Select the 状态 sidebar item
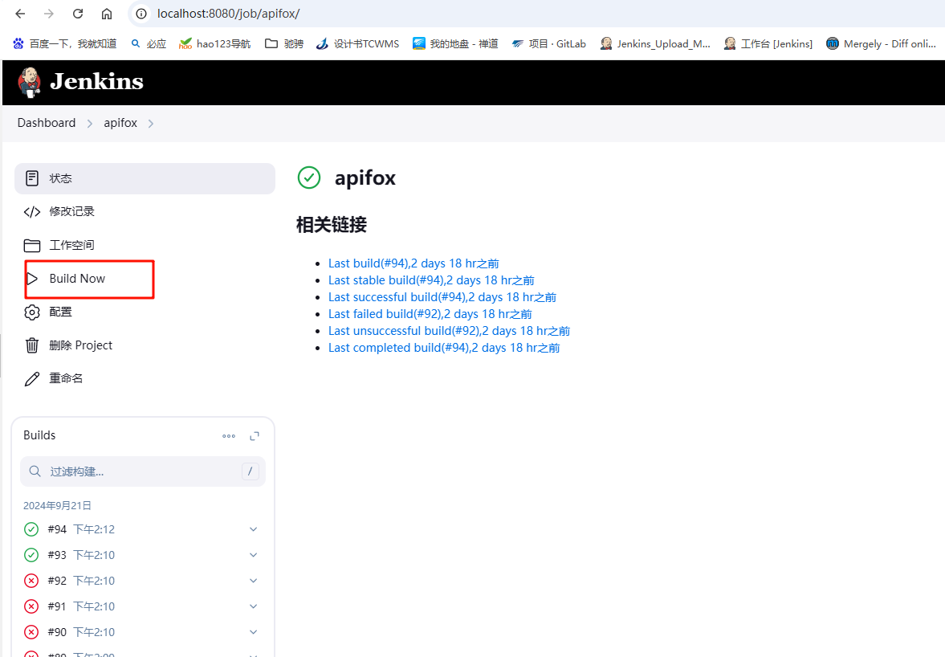The height and width of the screenshot is (657, 945). (145, 178)
